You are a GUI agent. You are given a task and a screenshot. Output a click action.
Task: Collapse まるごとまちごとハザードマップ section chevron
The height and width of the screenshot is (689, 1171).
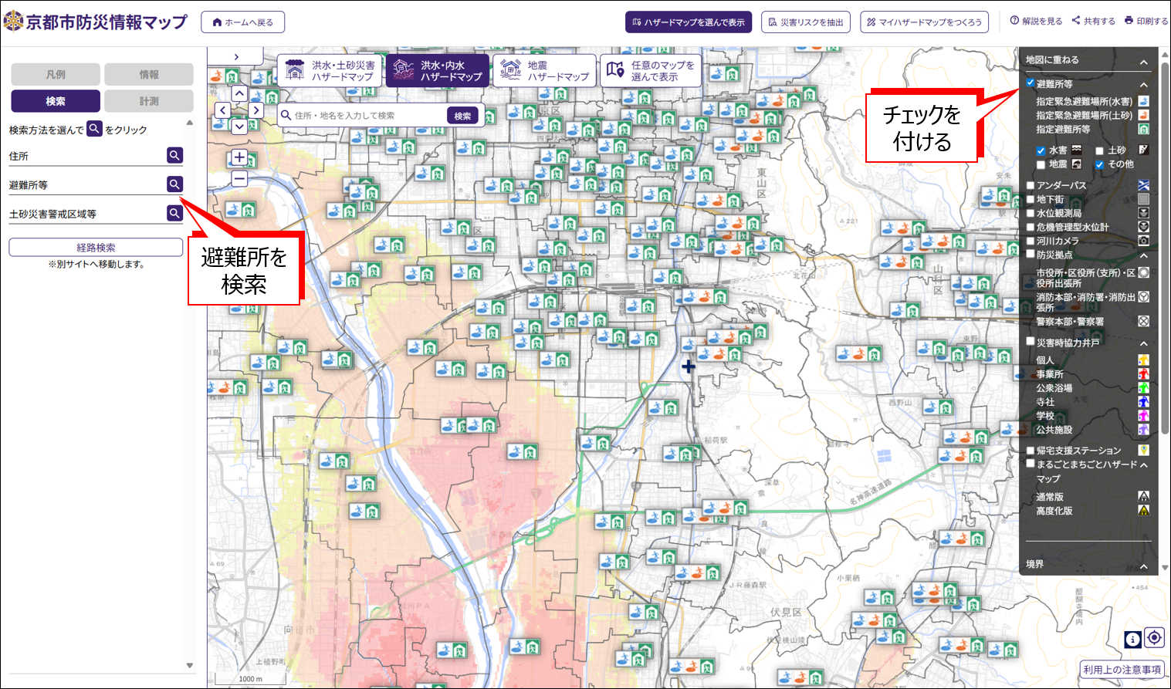[1143, 465]
